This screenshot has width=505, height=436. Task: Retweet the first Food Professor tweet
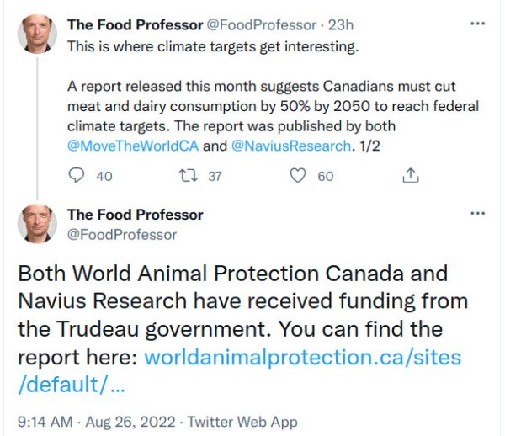[188, 176]
